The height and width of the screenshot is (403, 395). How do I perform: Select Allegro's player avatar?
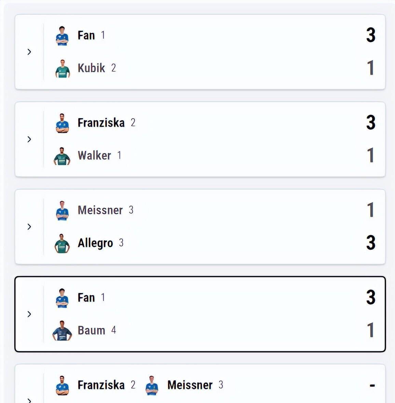point(62,244)
